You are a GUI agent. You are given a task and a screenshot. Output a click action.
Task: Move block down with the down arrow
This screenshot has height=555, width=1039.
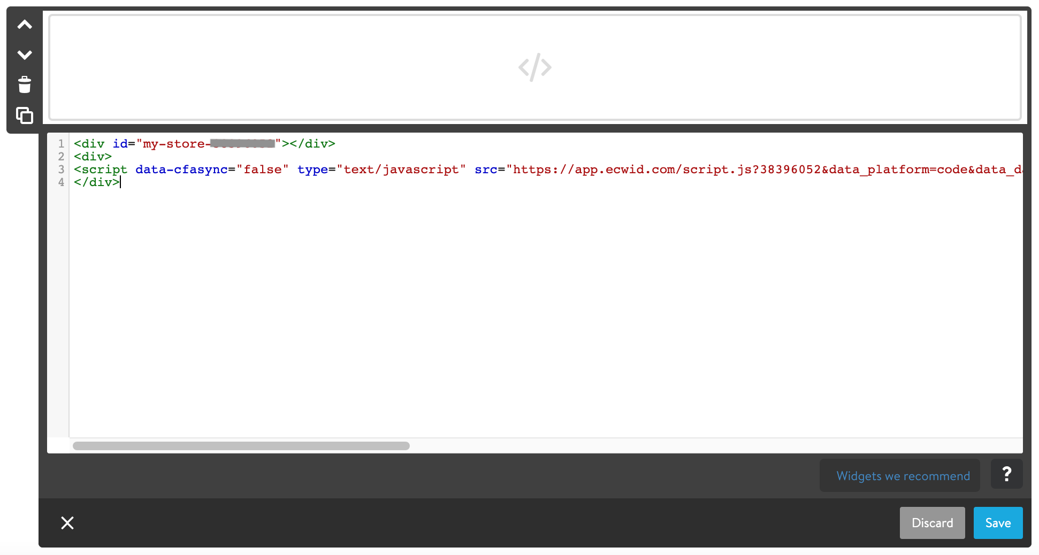[25, 55]
